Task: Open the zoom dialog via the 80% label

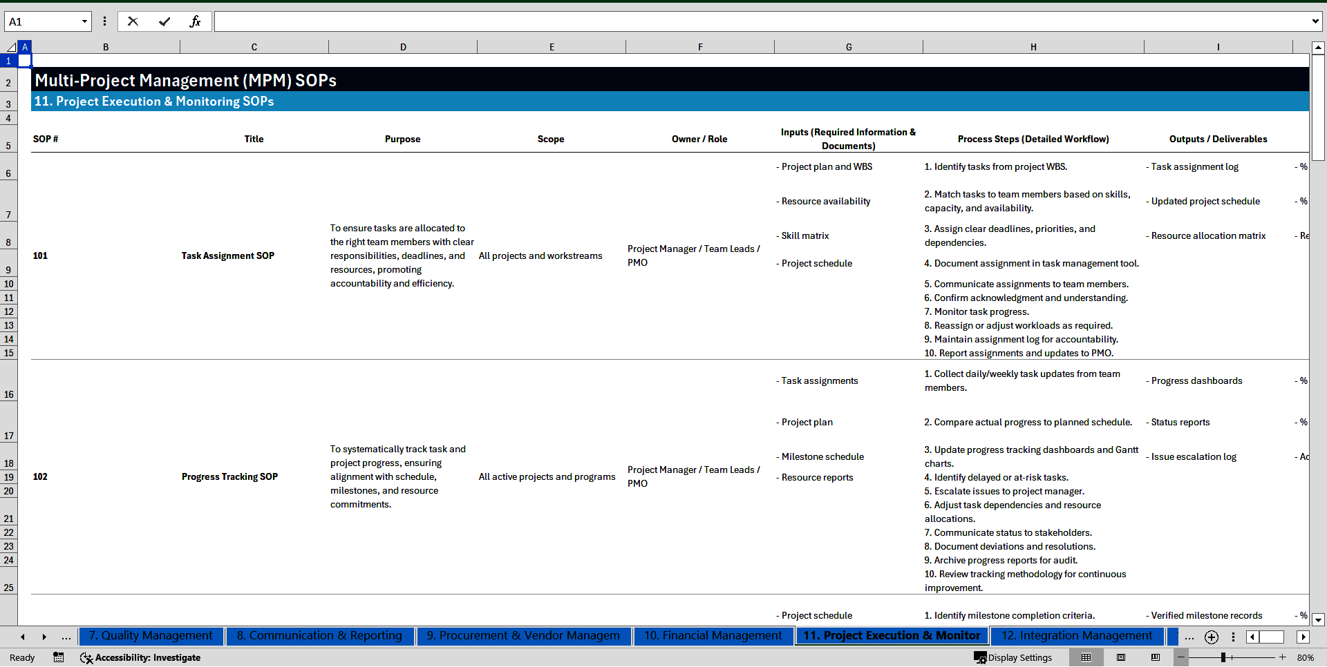Action: click(x=1306, y=657)
